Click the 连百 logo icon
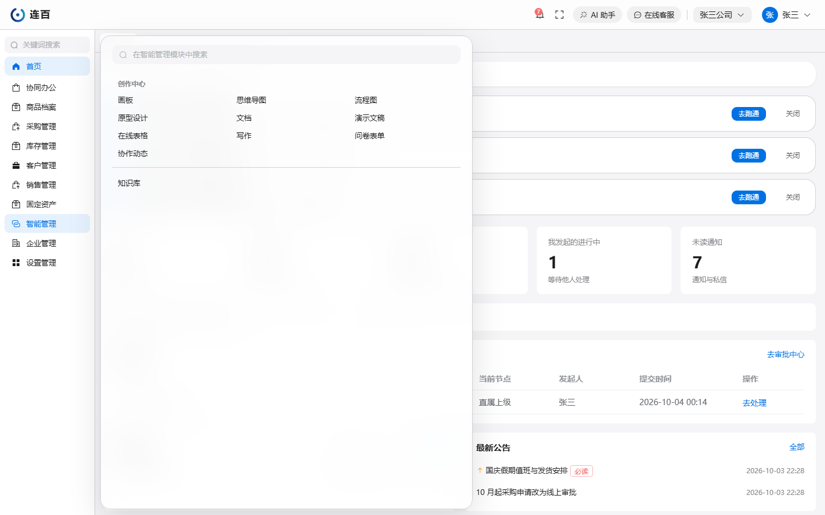This screenshot has width=825, height=515. [x=18, y=15]
